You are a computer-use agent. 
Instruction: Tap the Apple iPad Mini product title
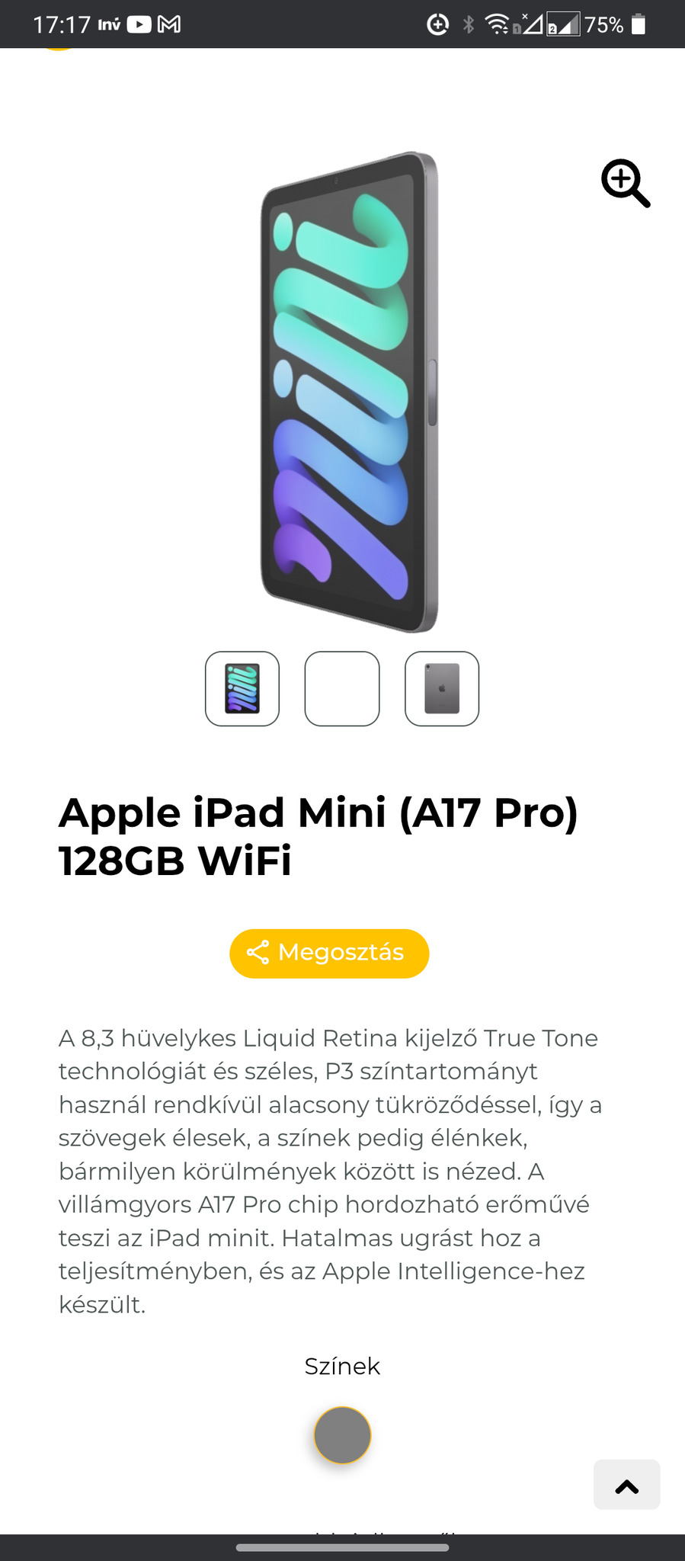[318, 836]
